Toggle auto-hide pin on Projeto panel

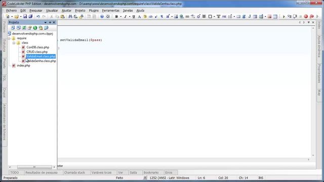pyautogui.click(x=50, y=22)
